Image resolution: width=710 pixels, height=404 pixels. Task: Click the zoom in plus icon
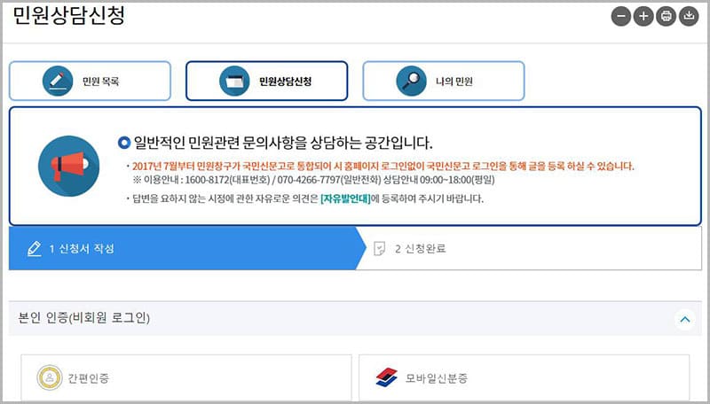[x=644, y=16]
